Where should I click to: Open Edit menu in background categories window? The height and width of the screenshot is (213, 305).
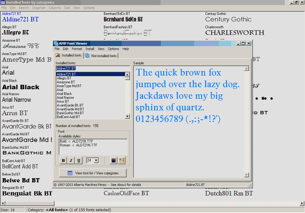[x=13, y=8]
